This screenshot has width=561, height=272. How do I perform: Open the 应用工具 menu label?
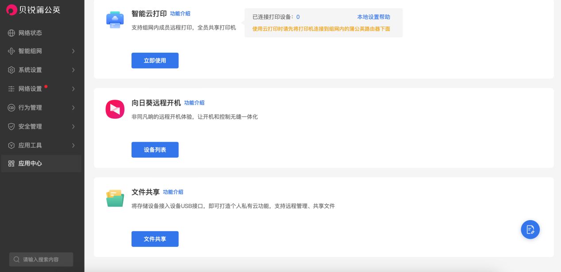[30, 145]
